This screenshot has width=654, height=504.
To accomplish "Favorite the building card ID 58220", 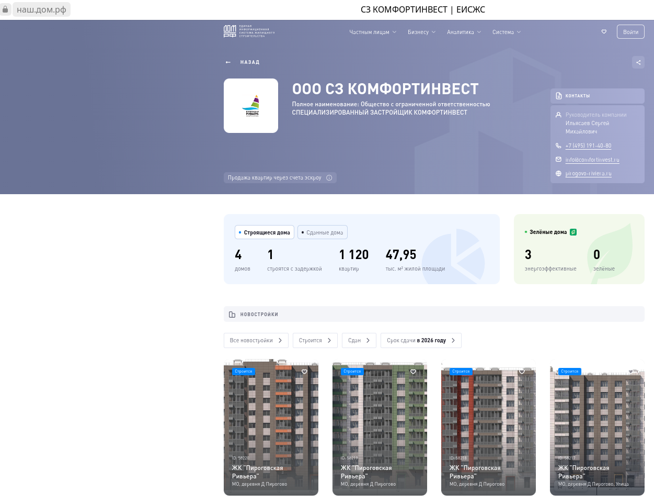I will [x=304, y=372].
